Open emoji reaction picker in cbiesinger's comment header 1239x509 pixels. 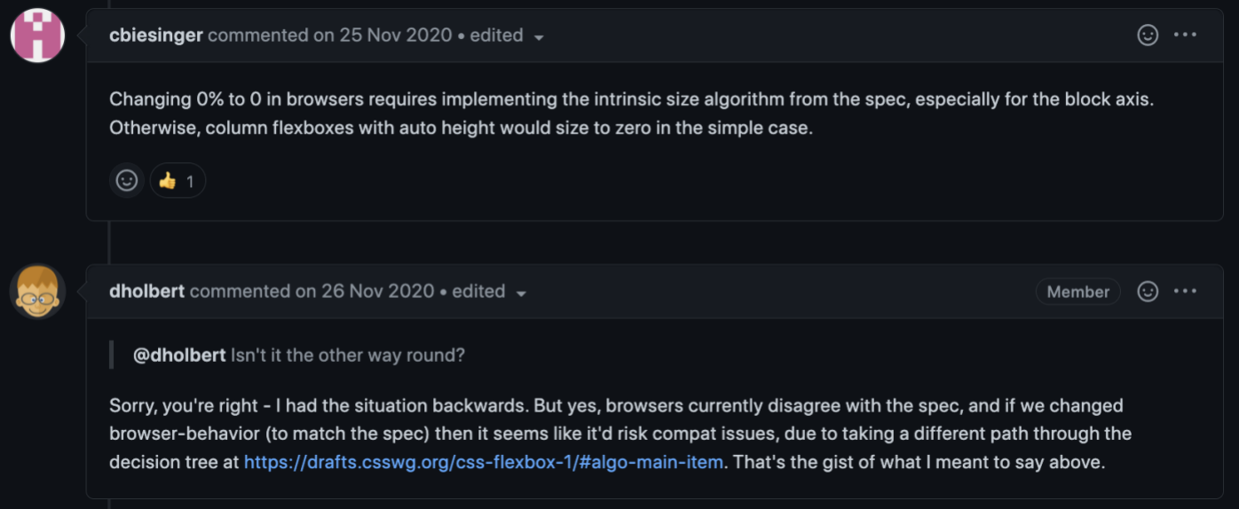click(x=1148, y=35)
